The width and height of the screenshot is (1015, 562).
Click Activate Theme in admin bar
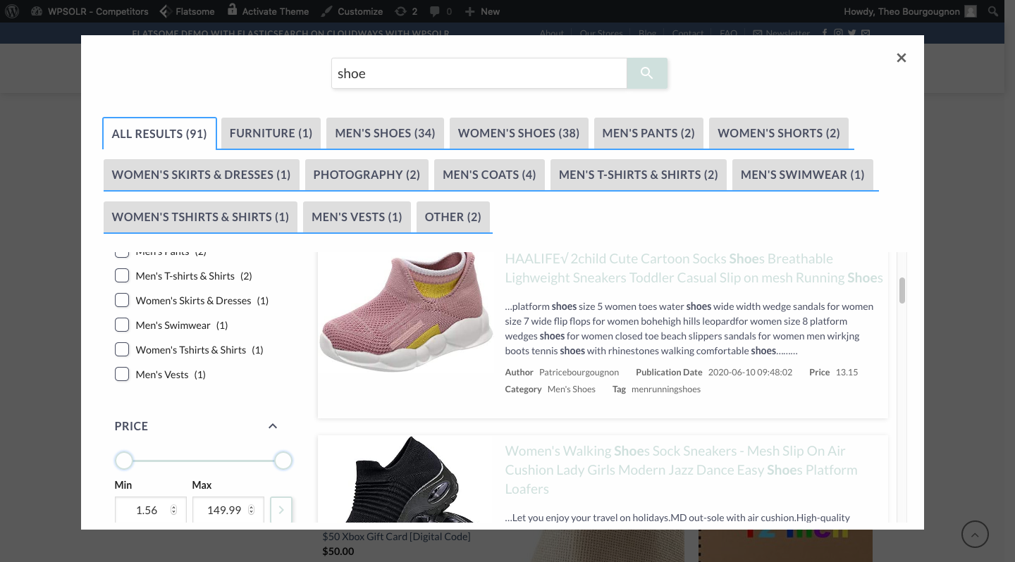pos(268,11)
